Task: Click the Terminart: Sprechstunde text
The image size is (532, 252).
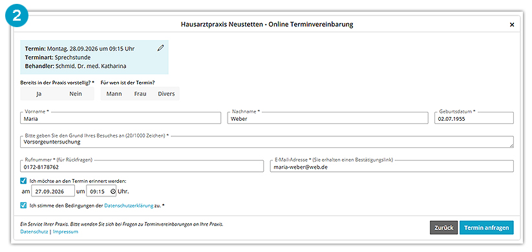Action: [x=58, y=58]
